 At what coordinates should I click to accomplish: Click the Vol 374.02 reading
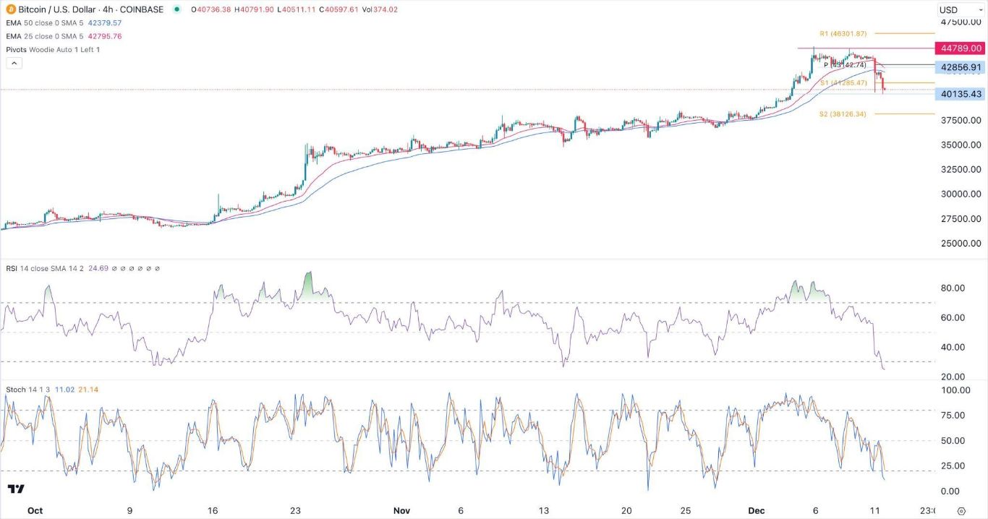381,9
